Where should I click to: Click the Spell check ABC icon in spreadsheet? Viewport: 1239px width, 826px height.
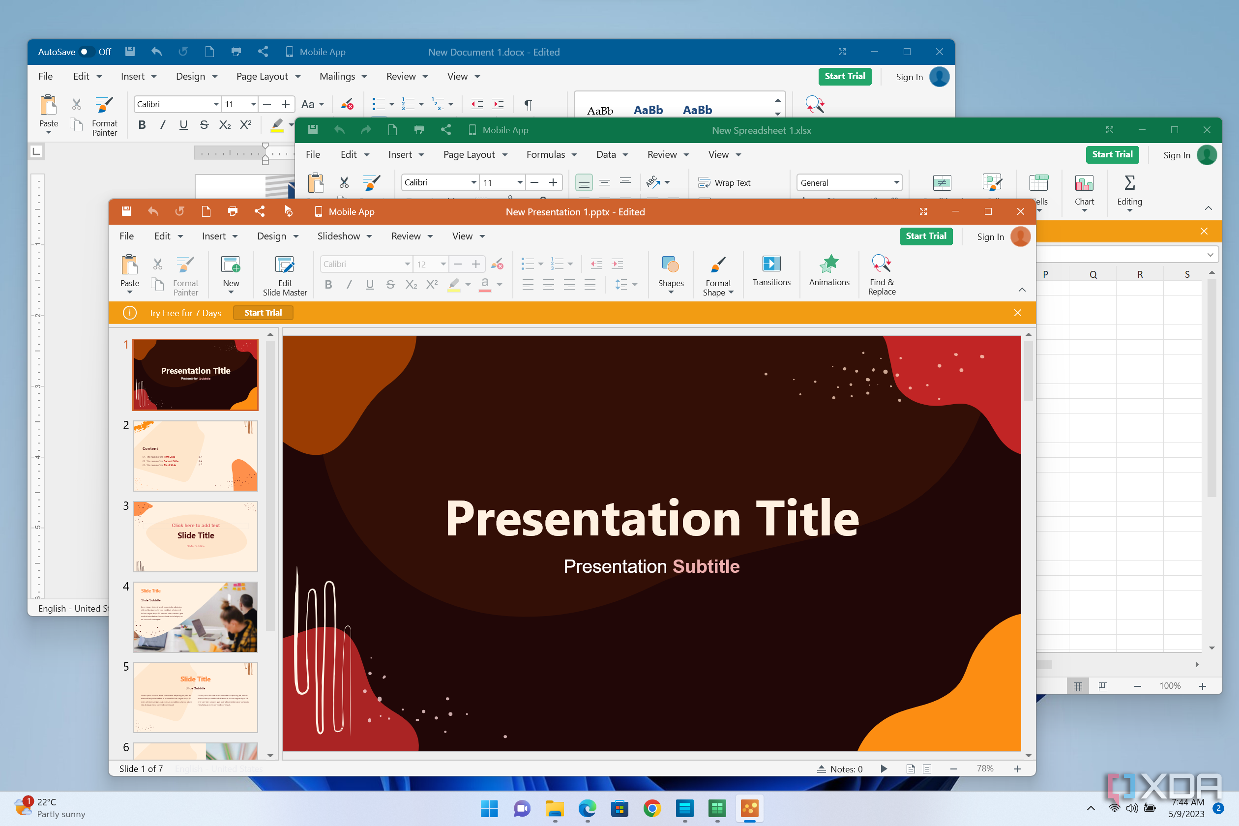click(x=653, y=182)
